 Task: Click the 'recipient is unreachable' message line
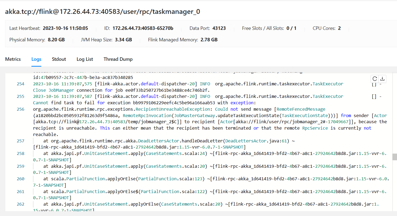click(202, 128)
